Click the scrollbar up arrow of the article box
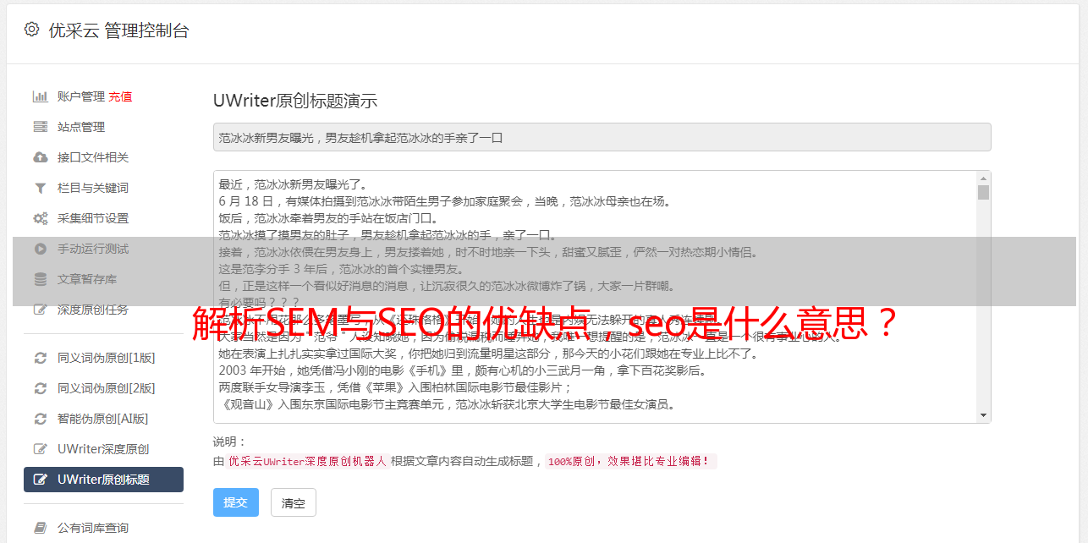Screen dimensions: 1088x543 click(x=983, y=178)
